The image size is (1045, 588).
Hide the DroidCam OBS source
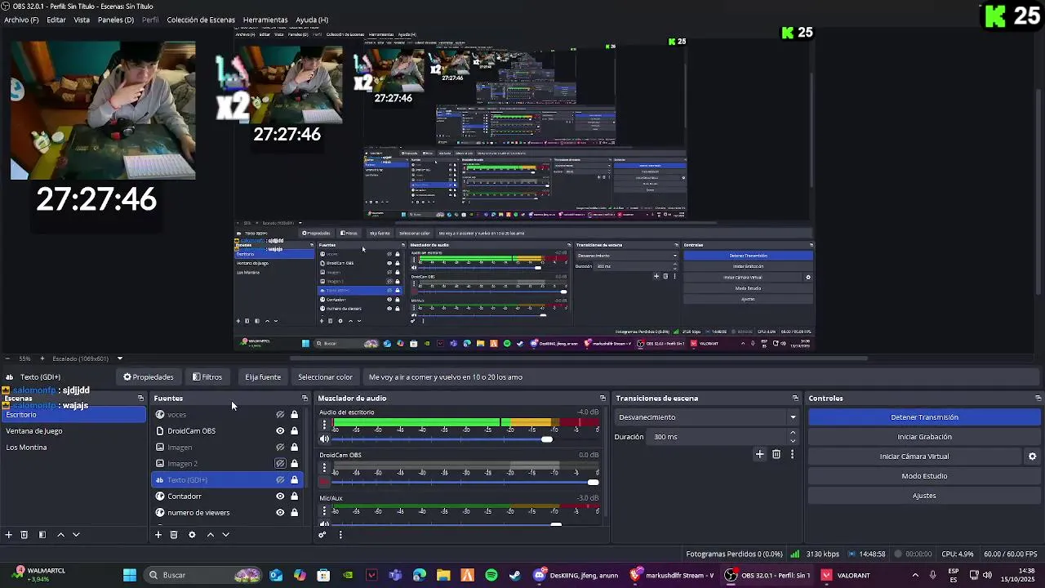[280, 431]
